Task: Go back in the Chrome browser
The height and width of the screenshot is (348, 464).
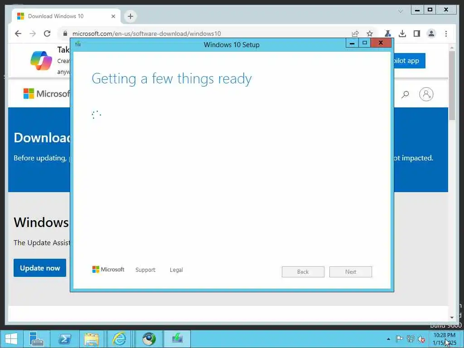Action: click(18, 34)
